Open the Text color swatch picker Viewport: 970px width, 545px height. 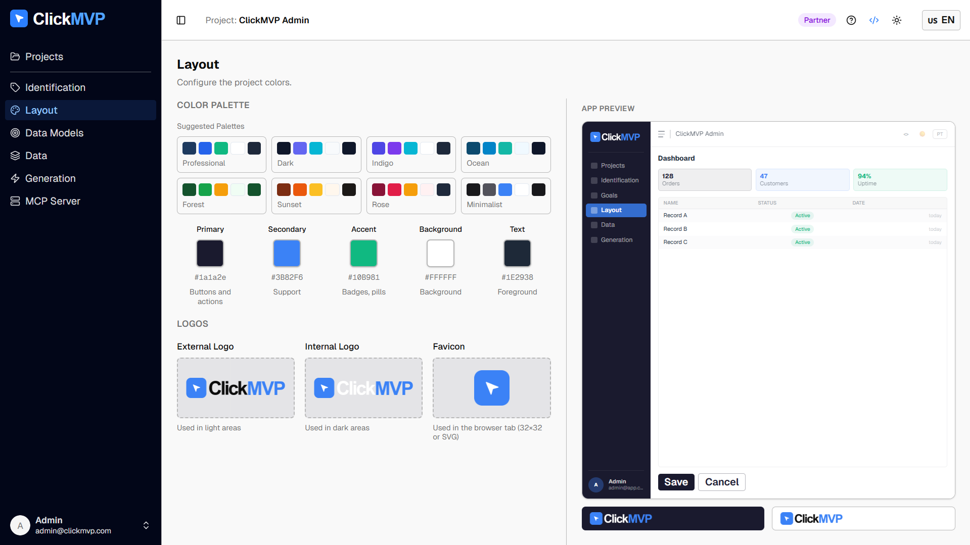[x=517, y=253]
